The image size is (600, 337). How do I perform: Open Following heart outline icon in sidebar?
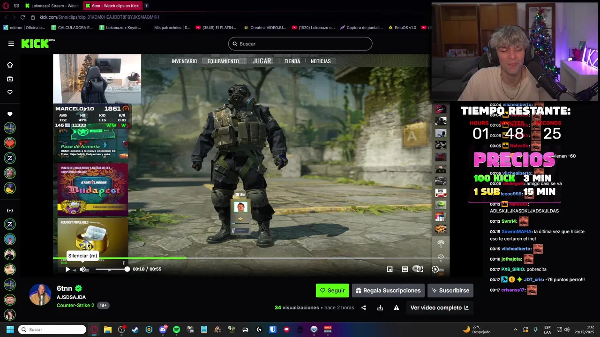click(10, 92)
